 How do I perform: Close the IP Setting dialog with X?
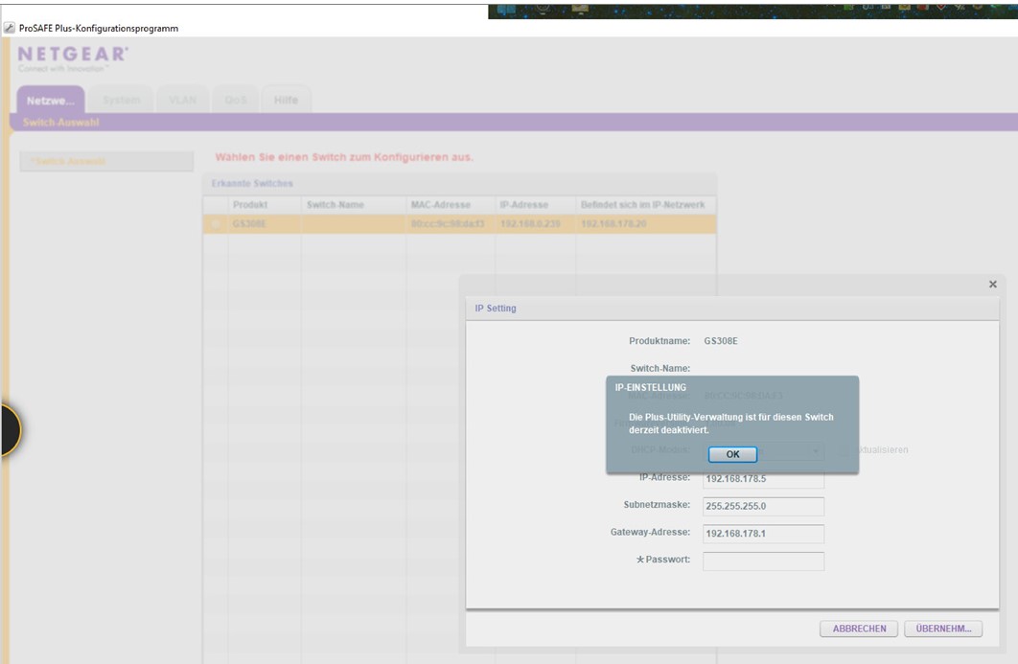(992, 285)
